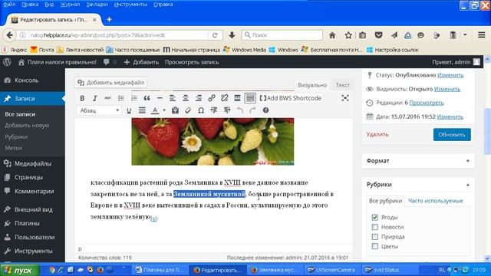Image resolution: width=491 pixels, height=276 pixels.
Task: Enter distraction-free fullscreen mode
Action: point(345,98)
